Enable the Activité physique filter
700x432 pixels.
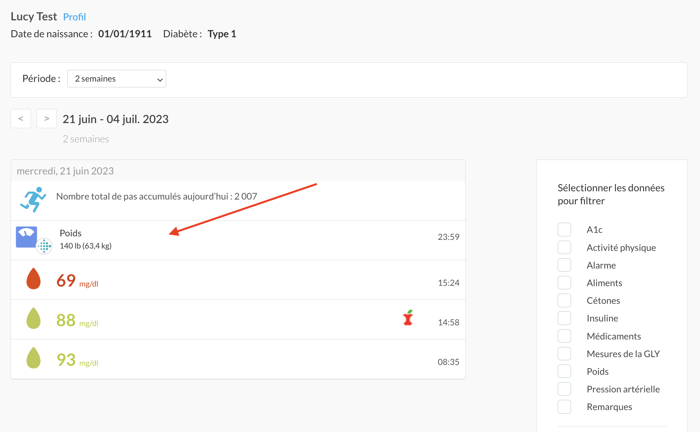pyautogui.click(x=564, y=247)
